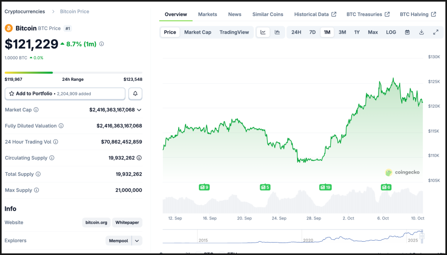The image size is (447, 255).
Task: Open the calendar date range picker
Action: [x=407, y=32]
